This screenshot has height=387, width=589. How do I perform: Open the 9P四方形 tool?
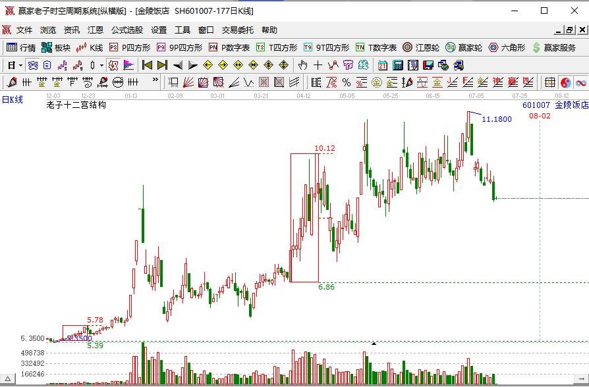[180, 47]
